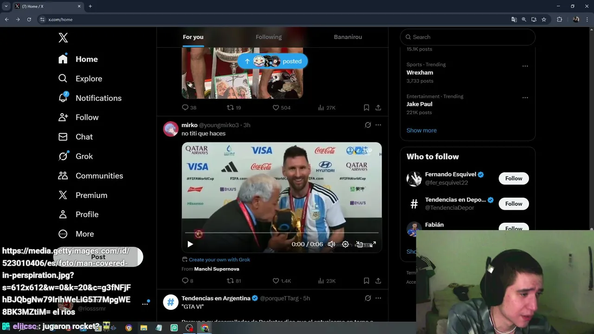This screenshot has height=334, width=594.
Task: Reply to post with 38 comments
Action: tap(189, 108)
